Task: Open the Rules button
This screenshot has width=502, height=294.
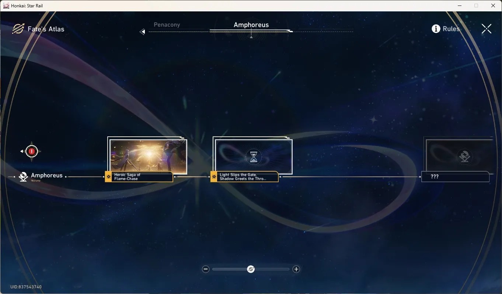Action: point(446,29)
